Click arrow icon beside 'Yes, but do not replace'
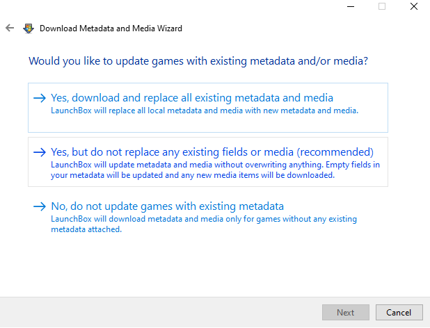430x328 pixels. (x=40, y=152)
